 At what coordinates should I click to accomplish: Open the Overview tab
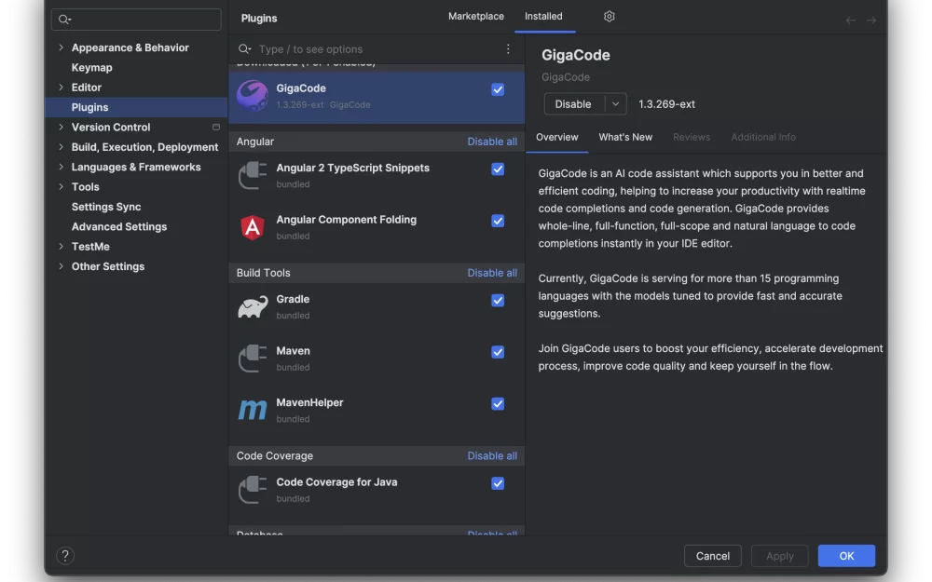coord(557,137)
